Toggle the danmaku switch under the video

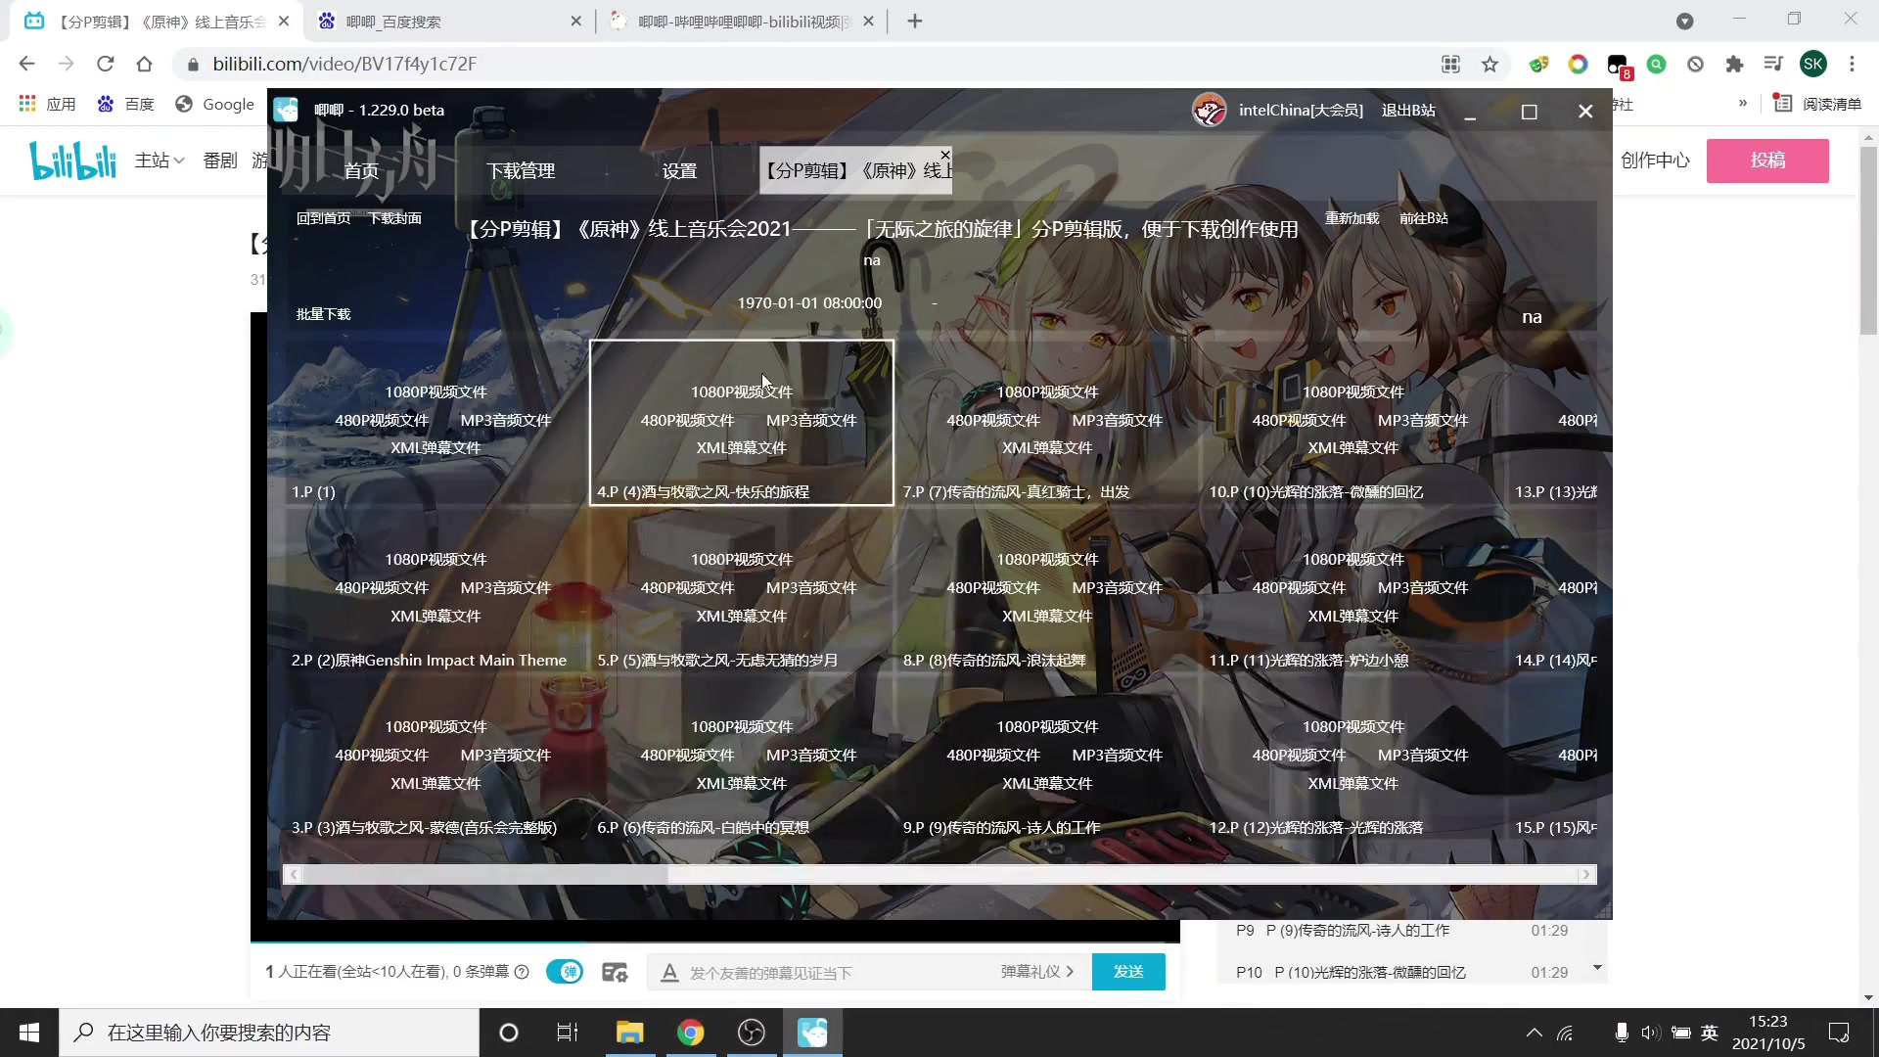click(x=565, y=972)
